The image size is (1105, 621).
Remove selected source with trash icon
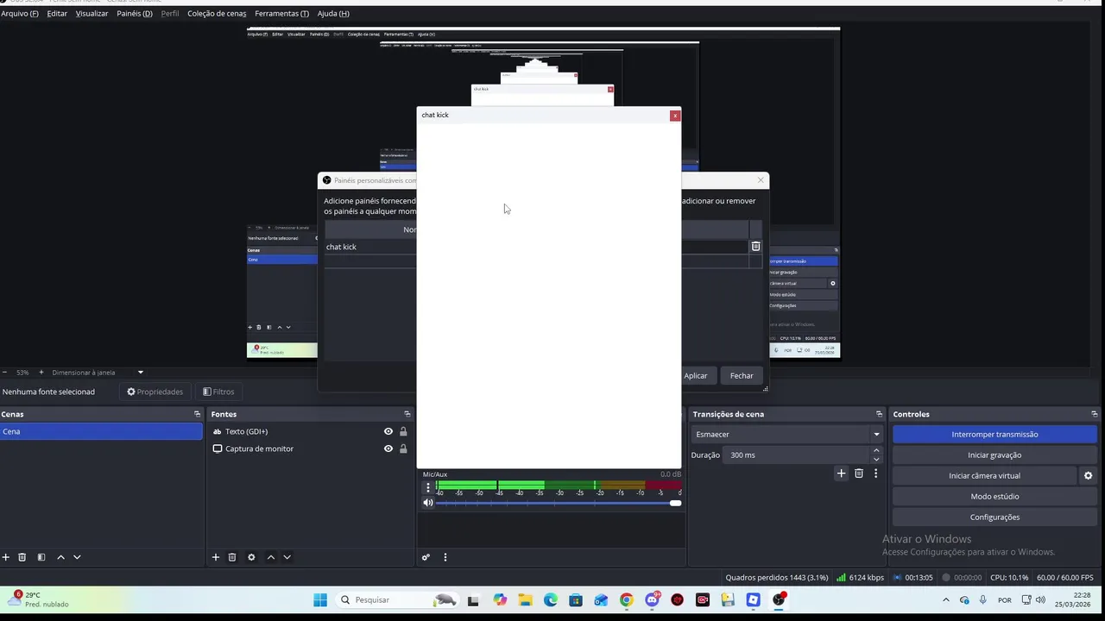pyautogui.click(x=232, y=557)
